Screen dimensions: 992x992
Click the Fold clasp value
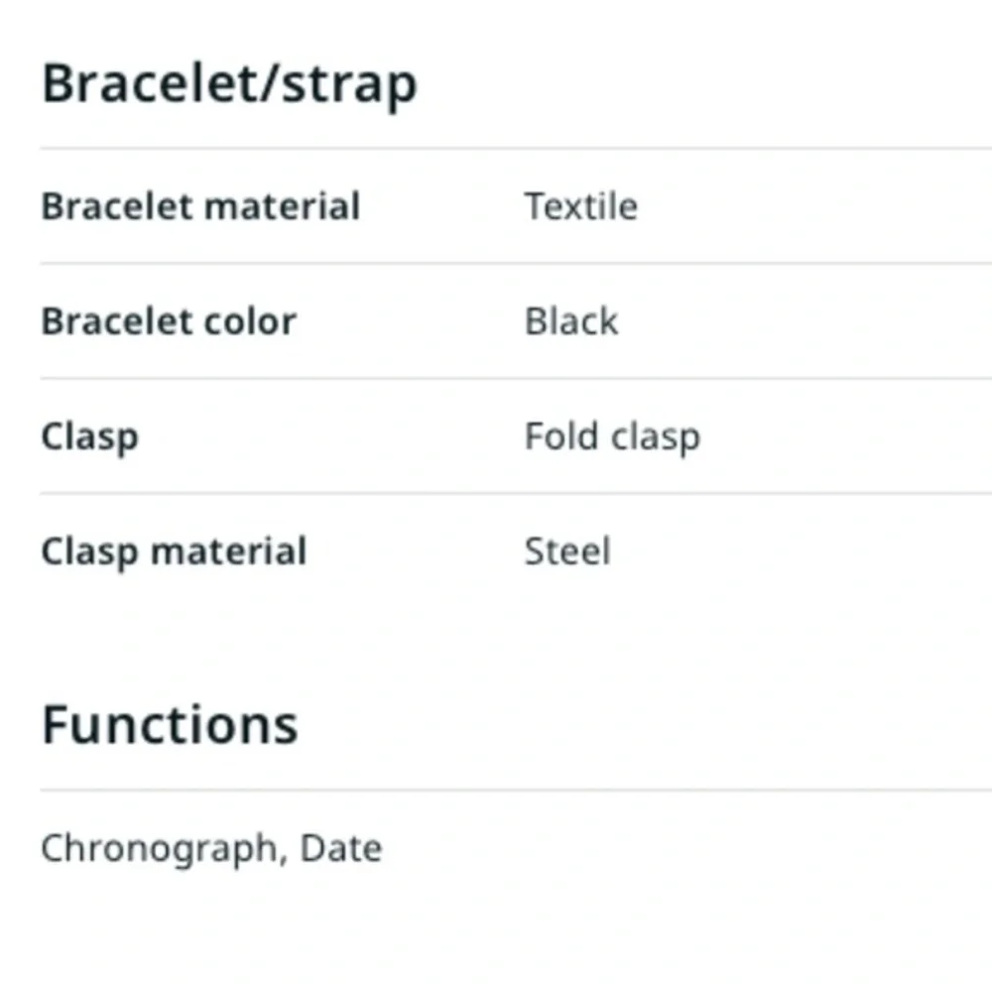point(612,437)
